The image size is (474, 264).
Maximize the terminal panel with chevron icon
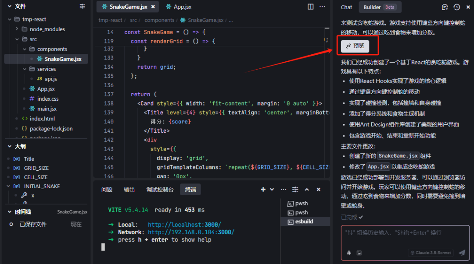coord(306,189)
